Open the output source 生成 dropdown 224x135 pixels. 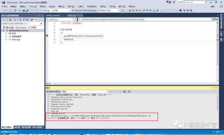pos(85,92)
